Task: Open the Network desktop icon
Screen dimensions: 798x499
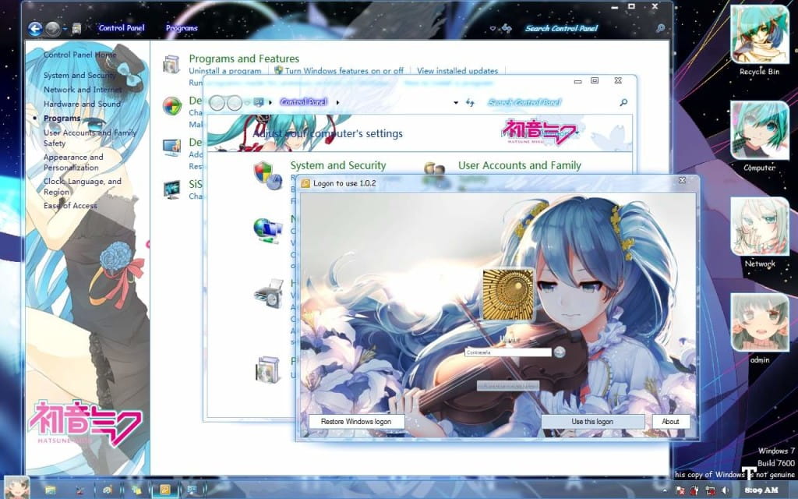Action: click(x=759, y=228)
